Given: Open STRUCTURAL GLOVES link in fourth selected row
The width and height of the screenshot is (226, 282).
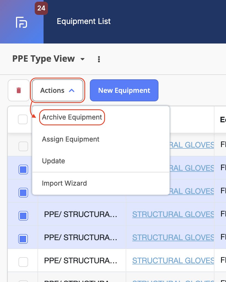Looking at the screenshot, I should [x=173, y=237].
